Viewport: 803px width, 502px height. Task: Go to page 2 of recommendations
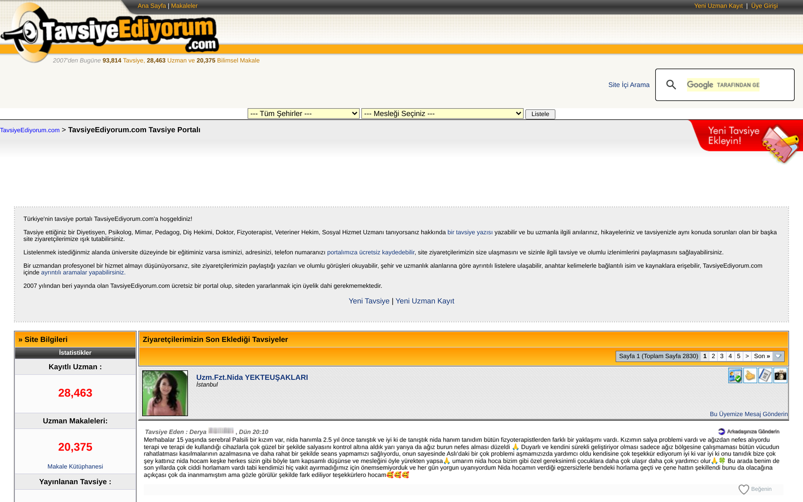coord(713,356)
